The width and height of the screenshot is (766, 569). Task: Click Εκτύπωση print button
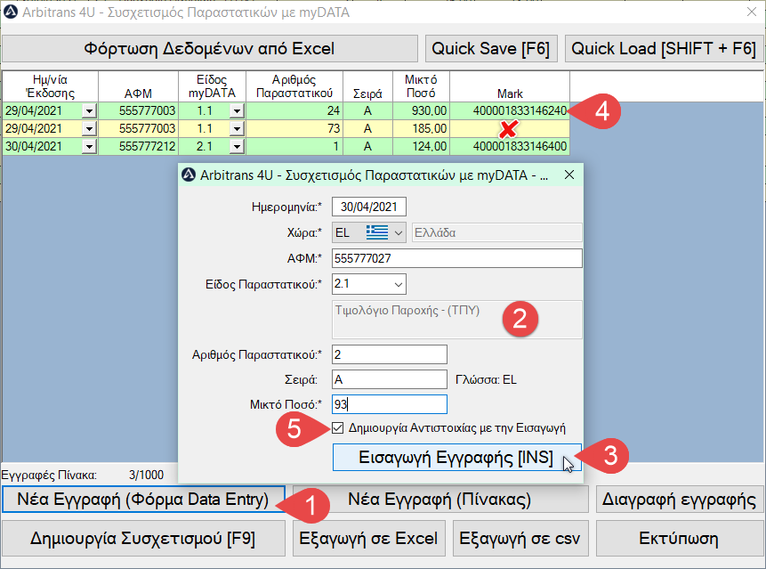pyautogui.click(x=679, y=538)
